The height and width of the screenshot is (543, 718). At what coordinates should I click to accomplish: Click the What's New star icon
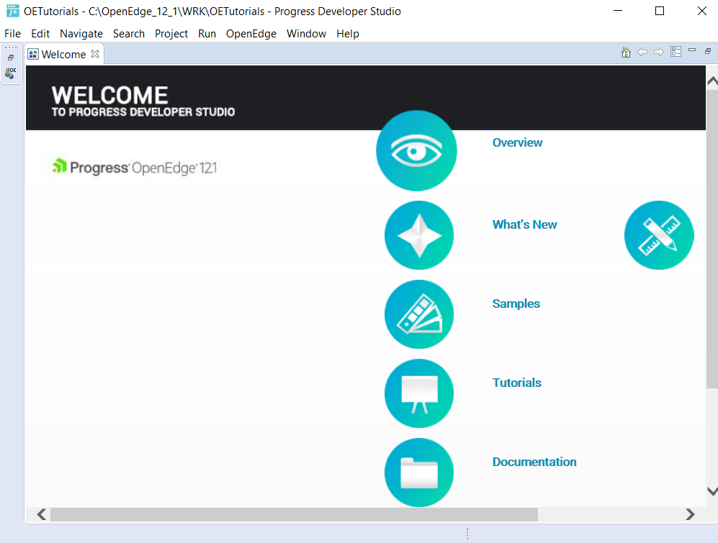tap(419, 235)
